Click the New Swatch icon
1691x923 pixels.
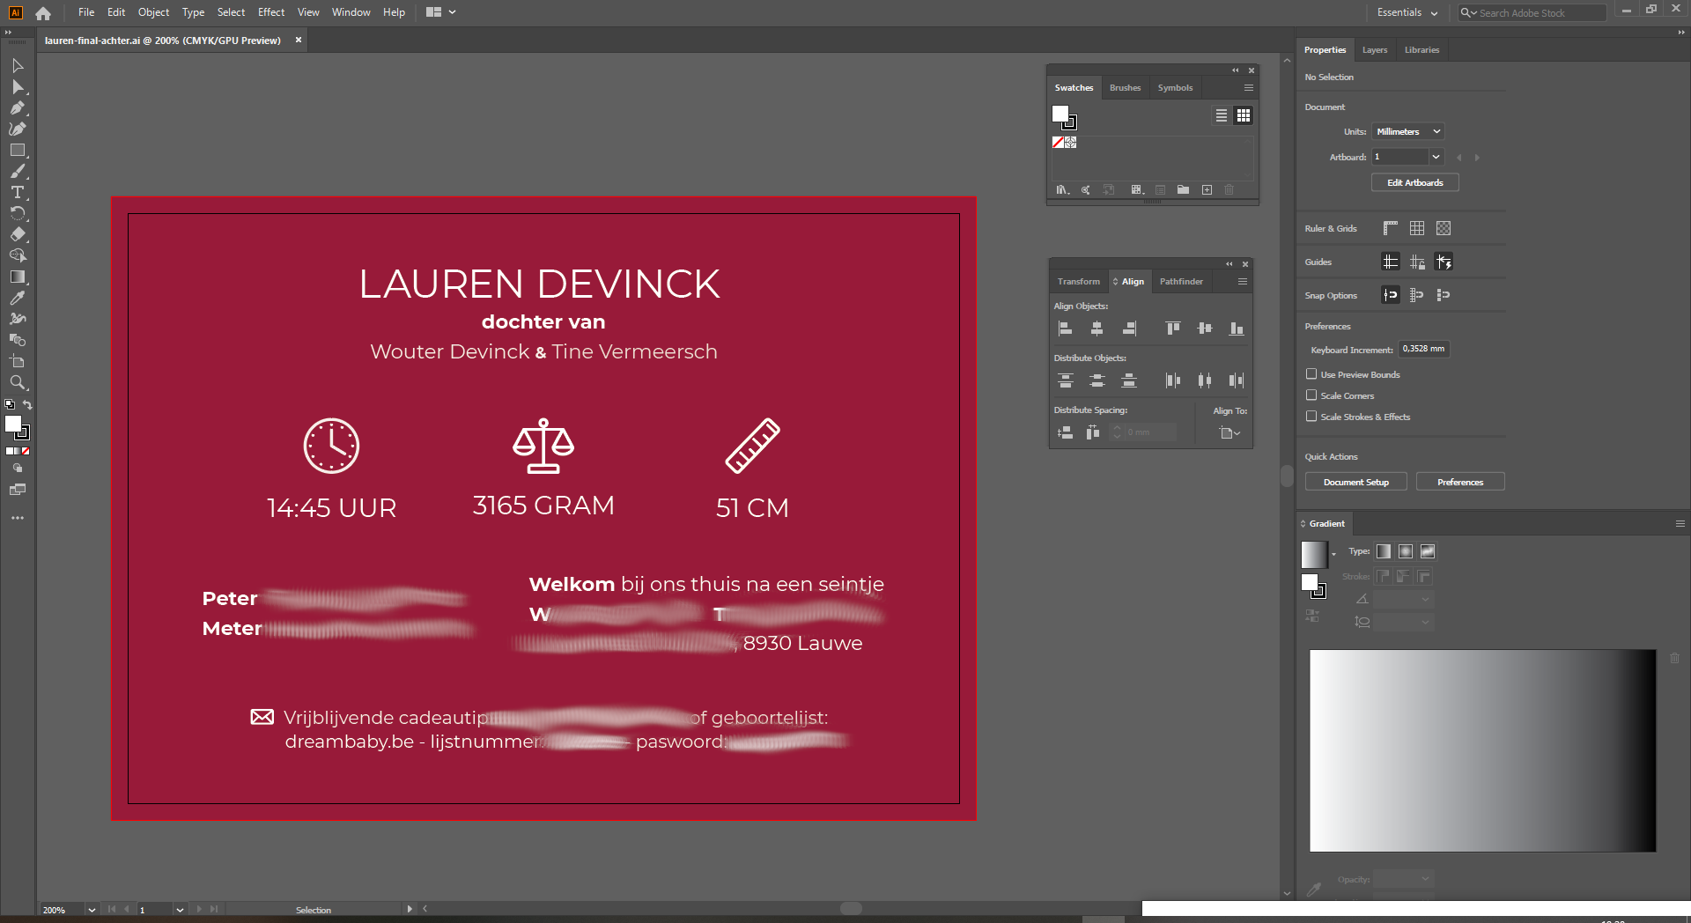click(1207, 189)
